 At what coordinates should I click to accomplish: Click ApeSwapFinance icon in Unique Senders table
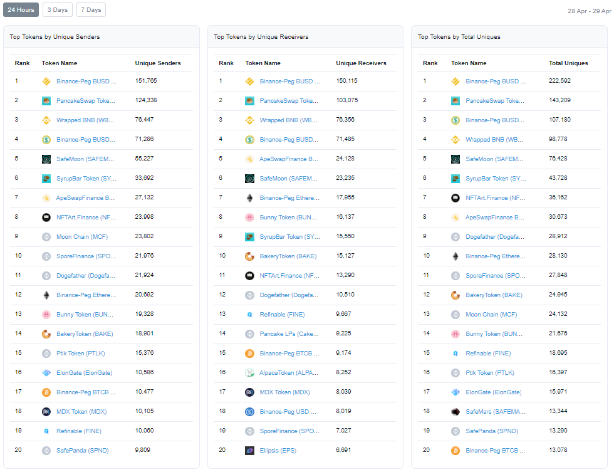[x=46, y=198]
